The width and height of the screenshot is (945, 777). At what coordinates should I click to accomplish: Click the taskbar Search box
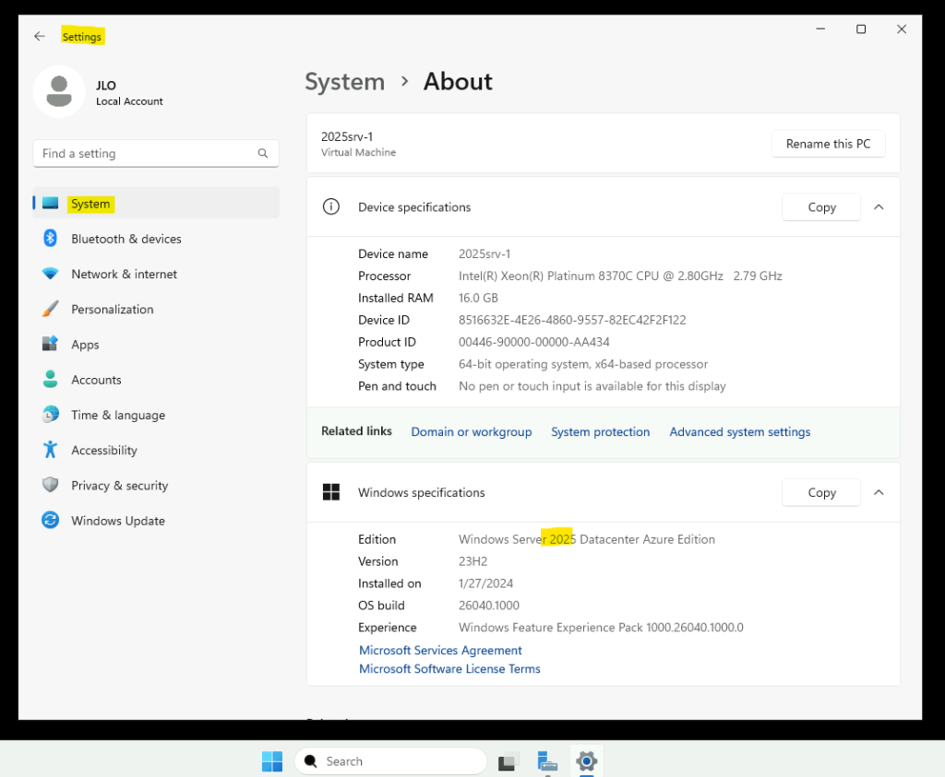390,761
